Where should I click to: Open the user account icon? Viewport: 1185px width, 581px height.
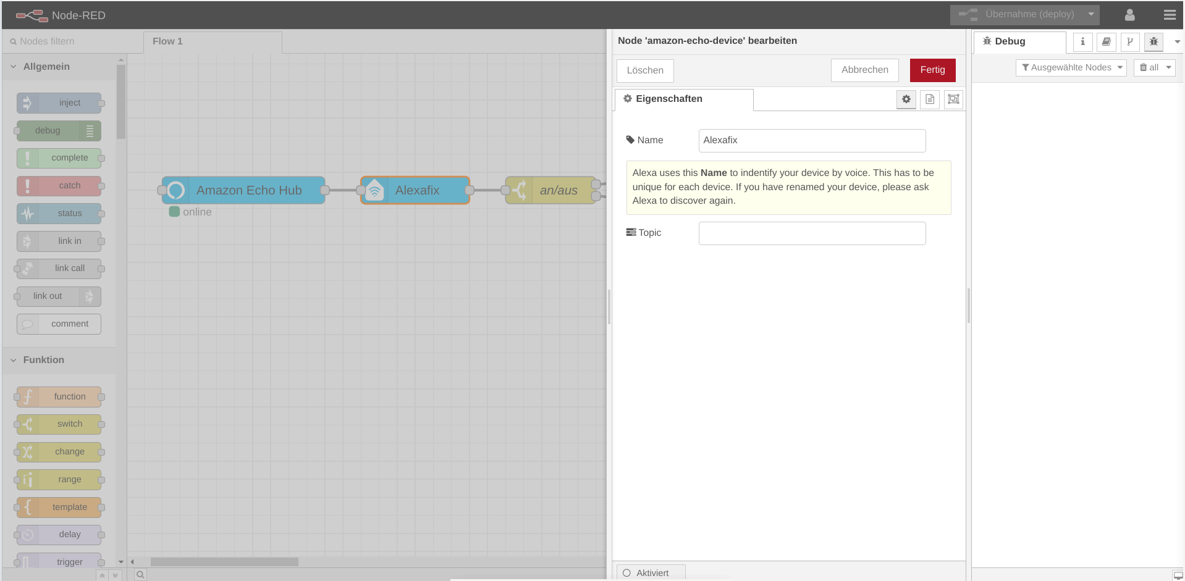(x=1129, y=15)
